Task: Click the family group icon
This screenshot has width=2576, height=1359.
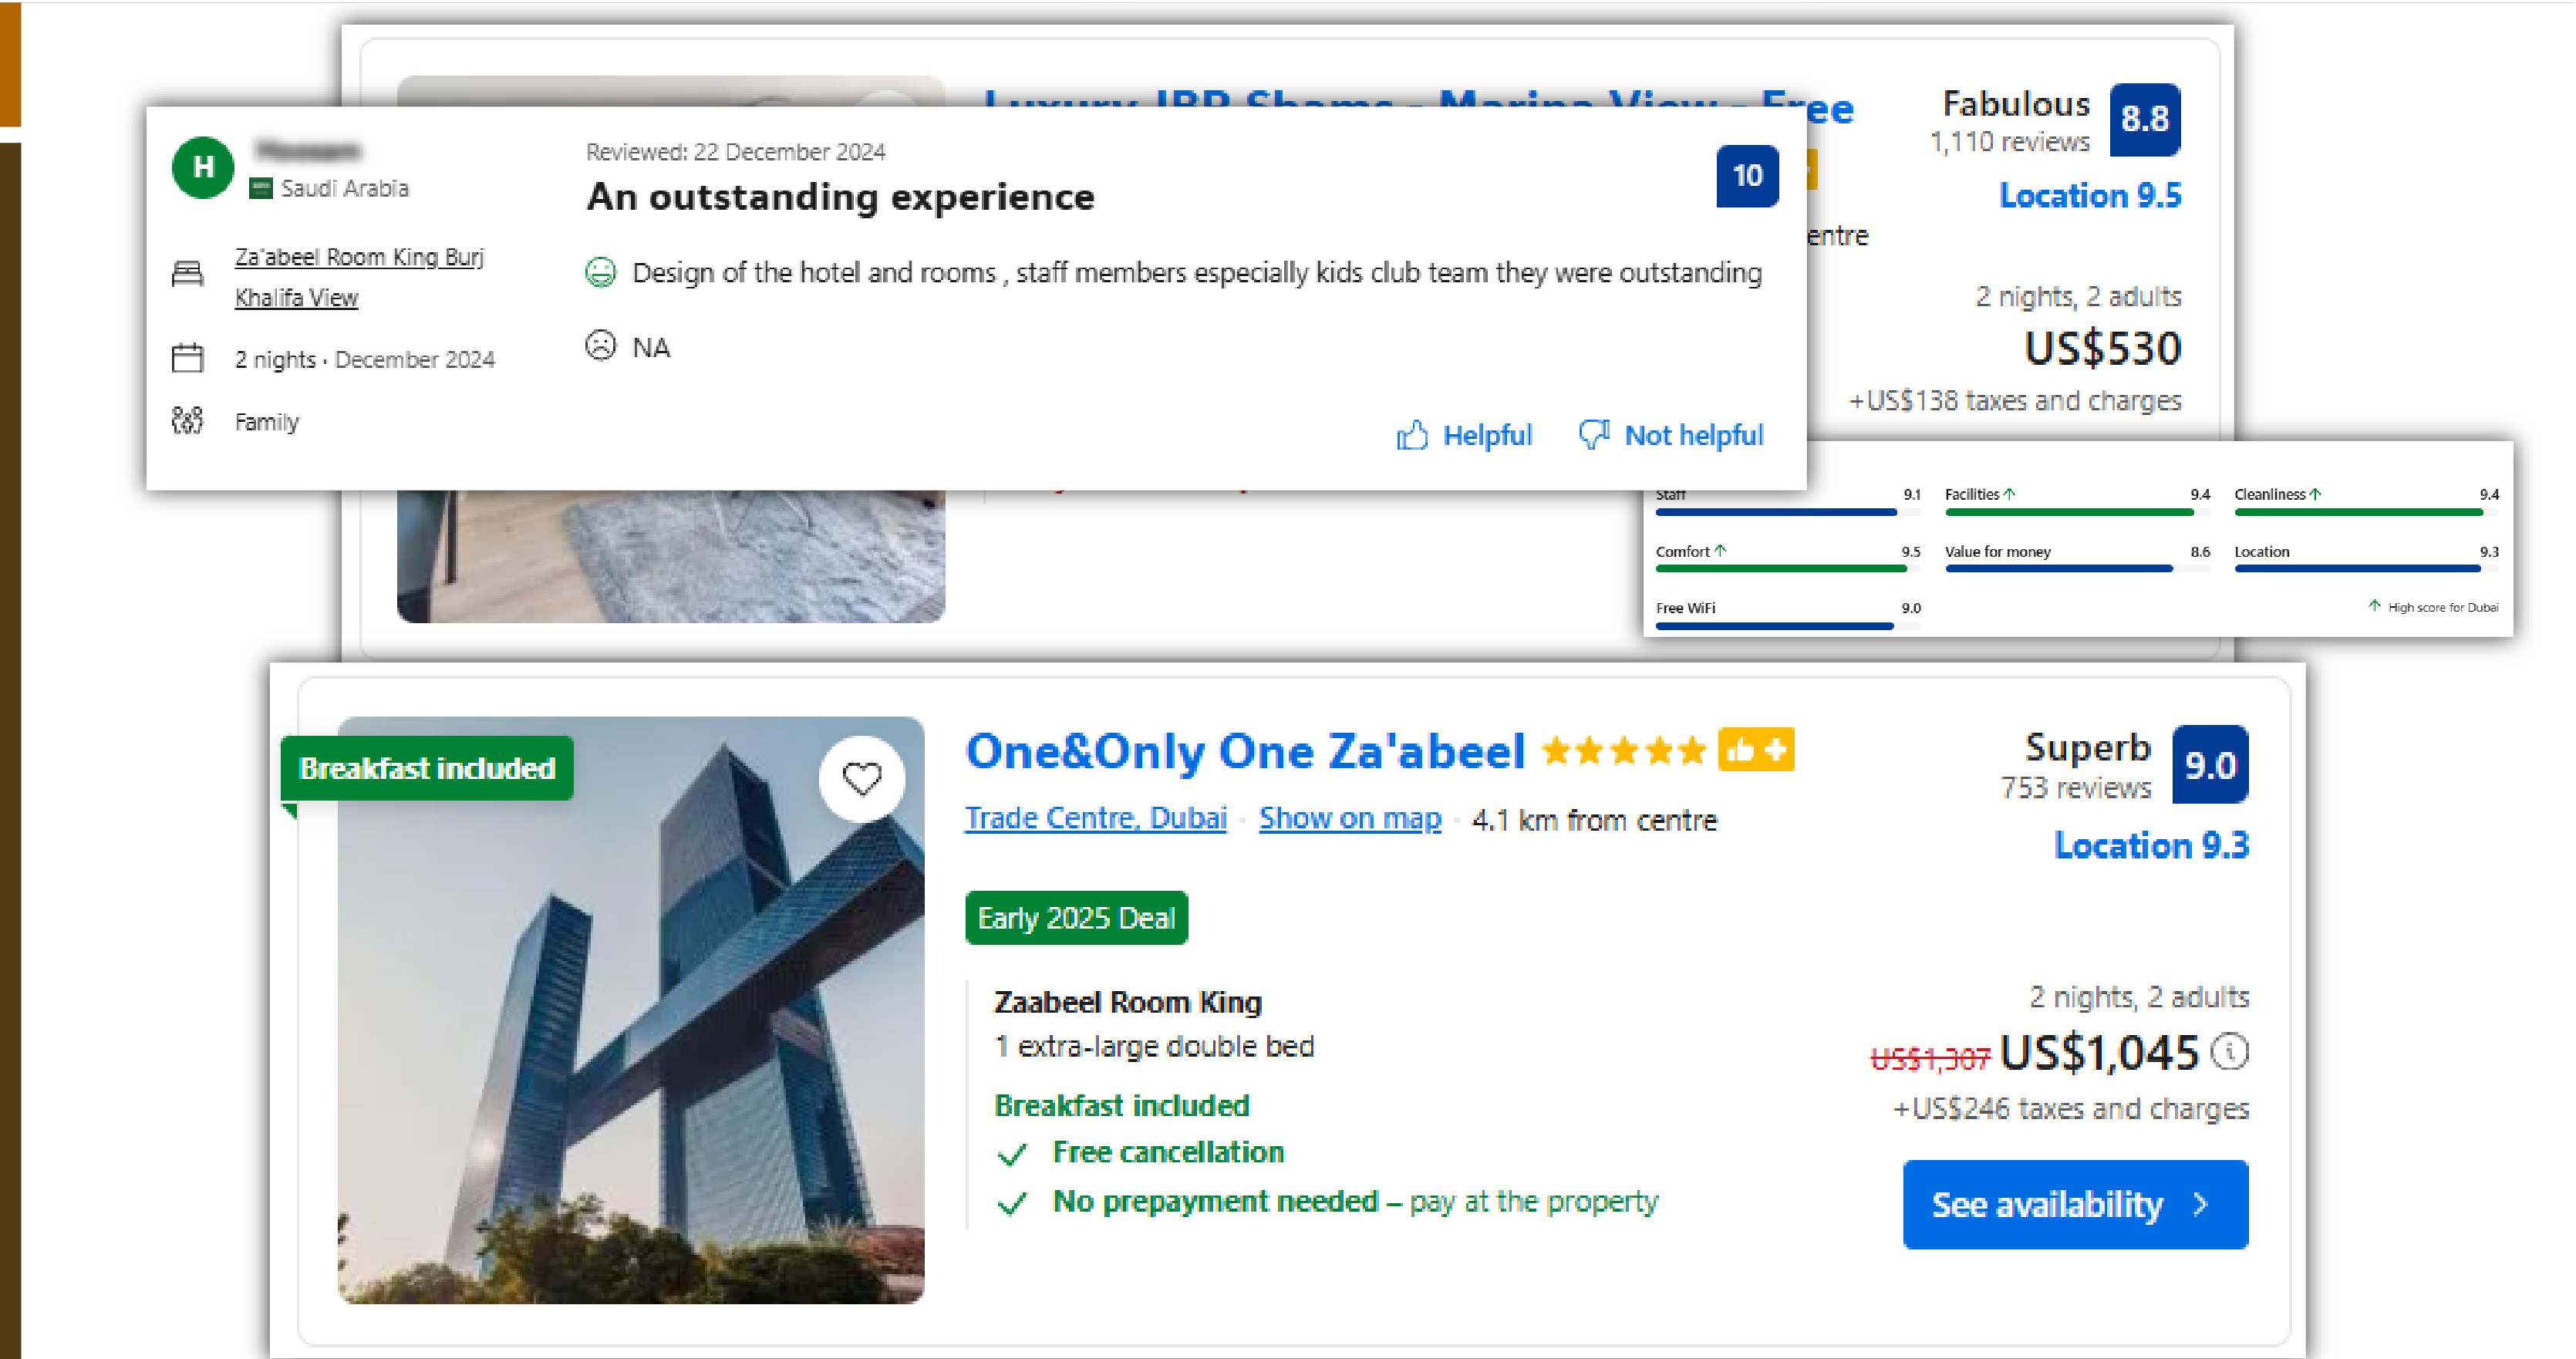Action: click(187, 421)
